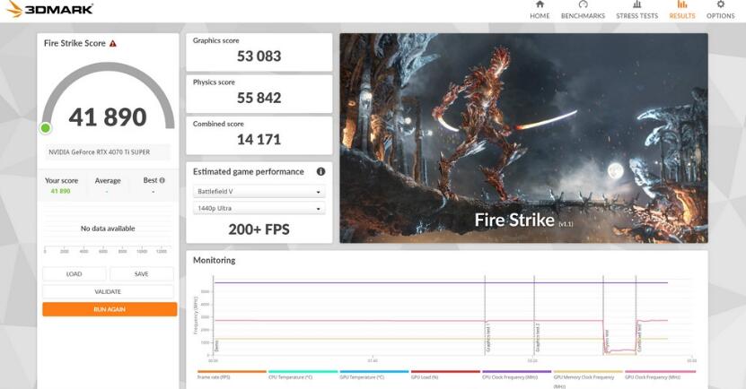Go to the HOME tab label
The width and height of the screenshot is (746, 389).
[x=540, y=15]
